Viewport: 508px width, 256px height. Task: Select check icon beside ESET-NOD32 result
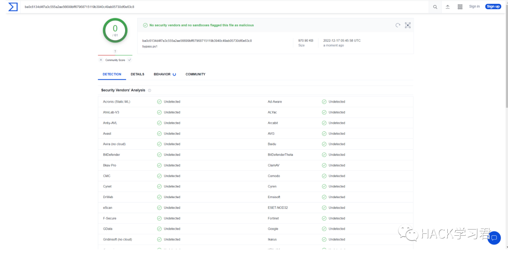(x=324, y=208)
